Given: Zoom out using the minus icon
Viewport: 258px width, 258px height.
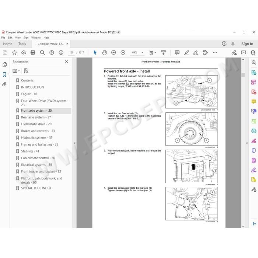Looking at the screenshot, I should (114, 52).
